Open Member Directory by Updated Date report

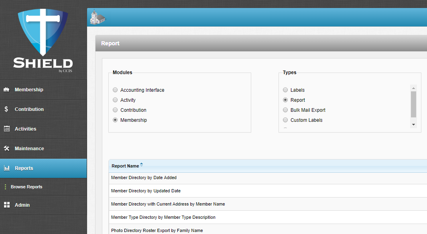(x=146, y=191)
